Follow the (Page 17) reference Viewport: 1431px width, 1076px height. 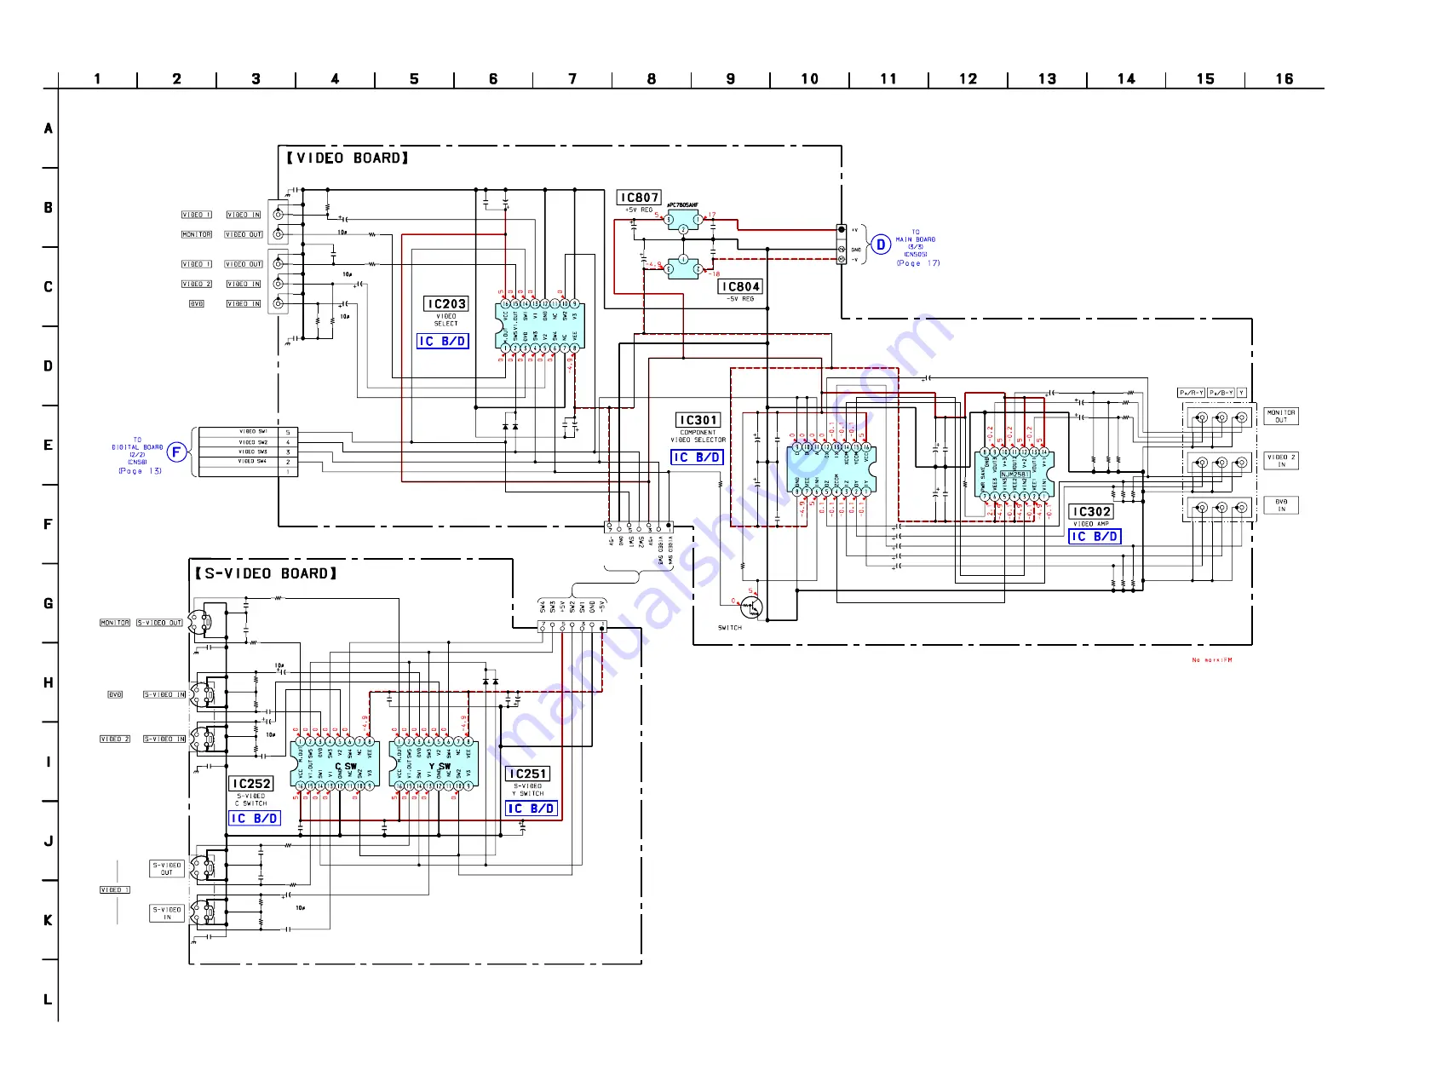(x=918, y=263)
